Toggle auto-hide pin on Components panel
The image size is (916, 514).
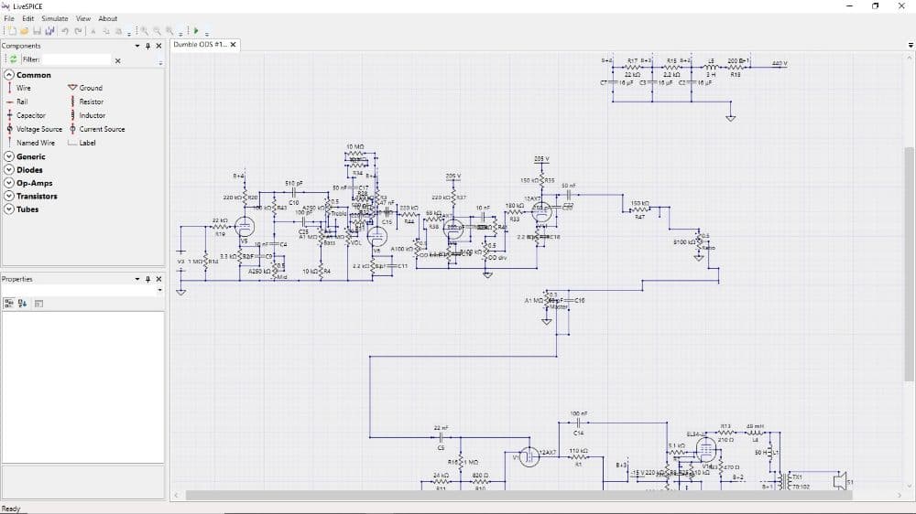coord(147,46)
